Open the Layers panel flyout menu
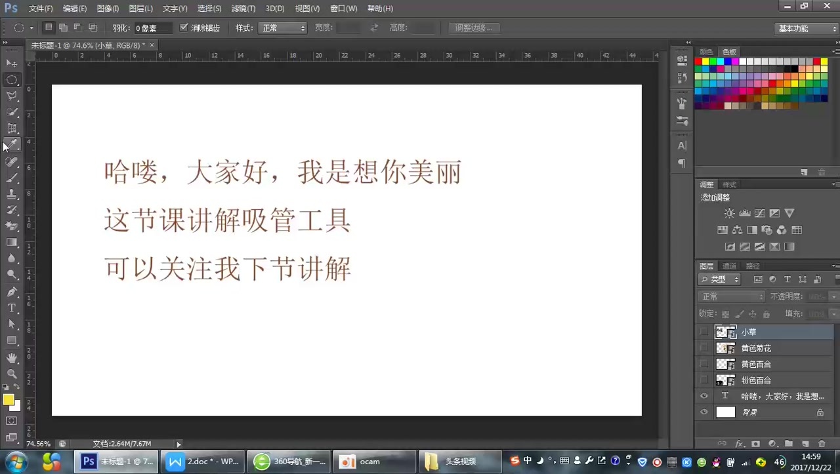Image resolution: width=840 pixels, height=474 pixels. [x=835, y=266]
